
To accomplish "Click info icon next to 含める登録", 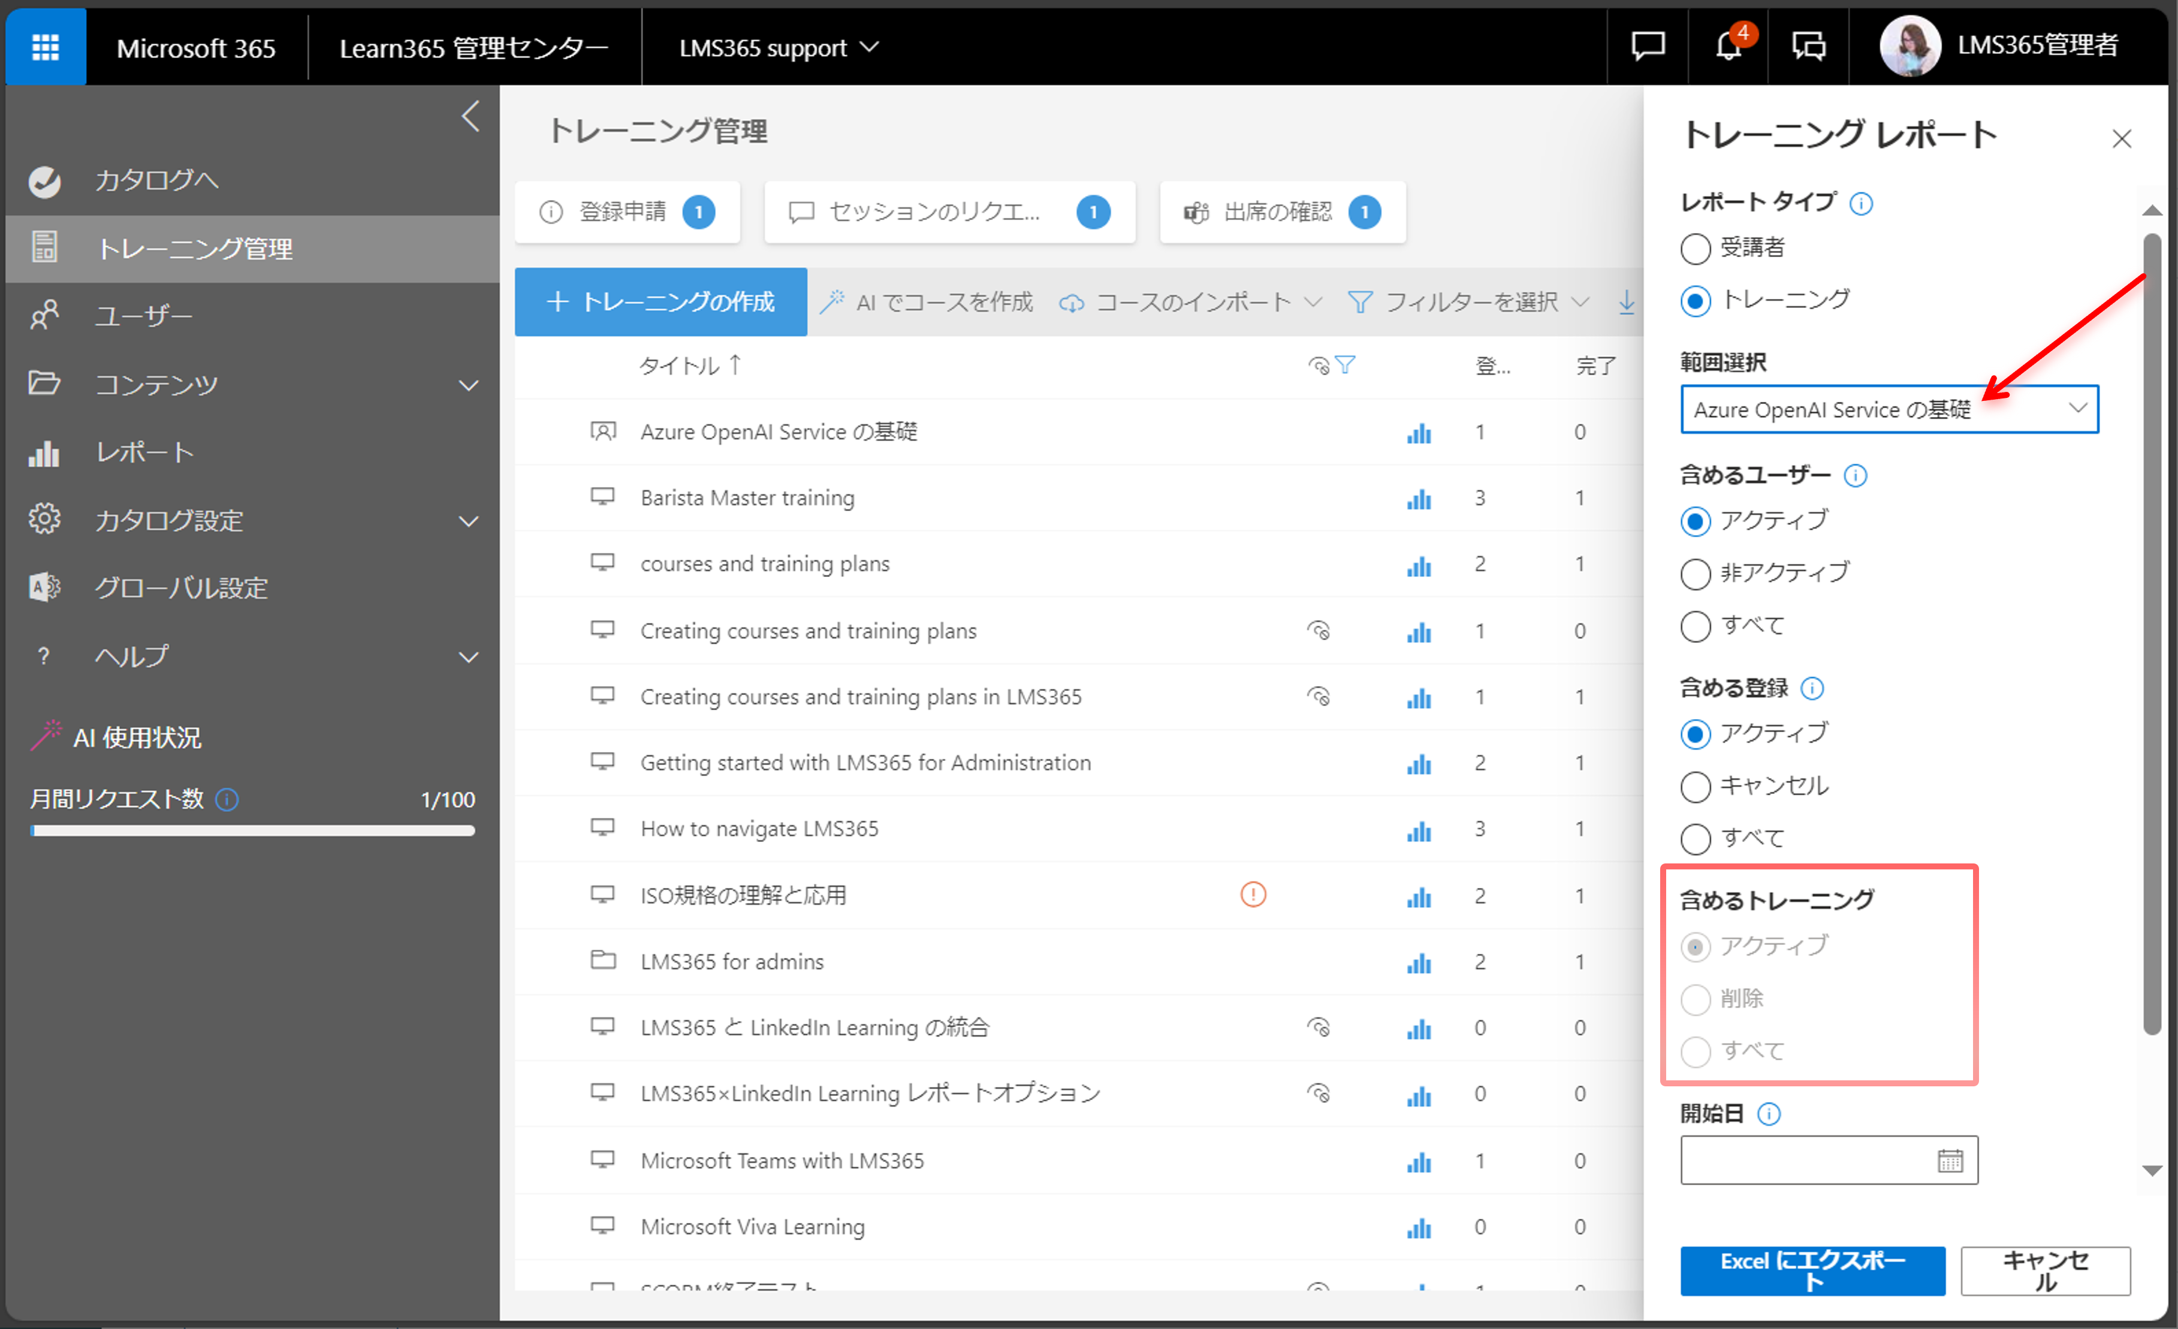I will tap(1812, 687).
